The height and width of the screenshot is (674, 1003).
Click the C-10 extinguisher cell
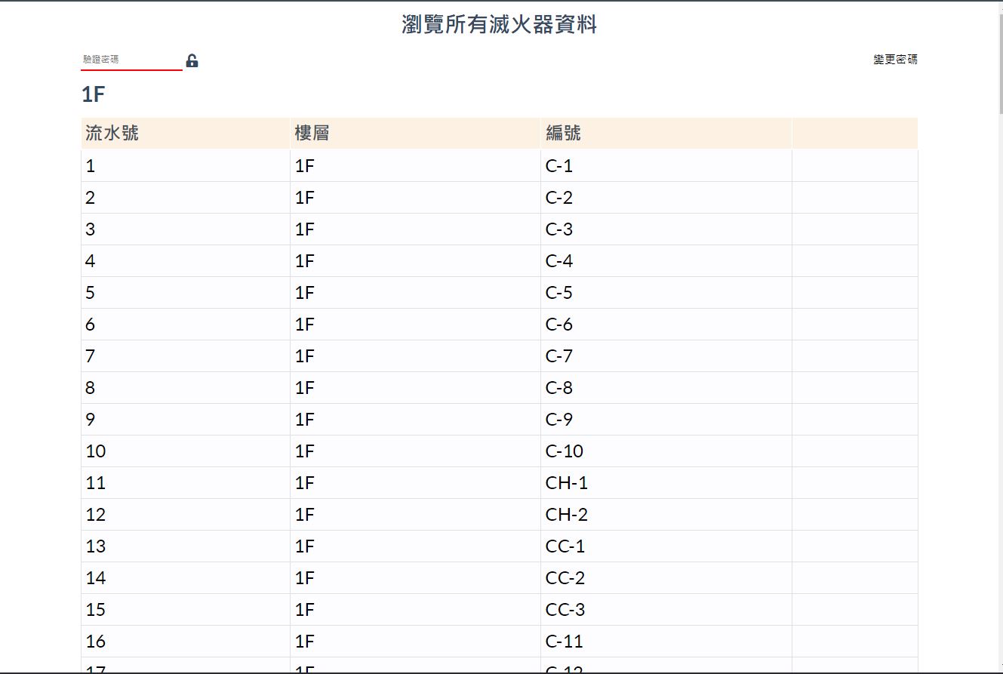coord(564,451)
